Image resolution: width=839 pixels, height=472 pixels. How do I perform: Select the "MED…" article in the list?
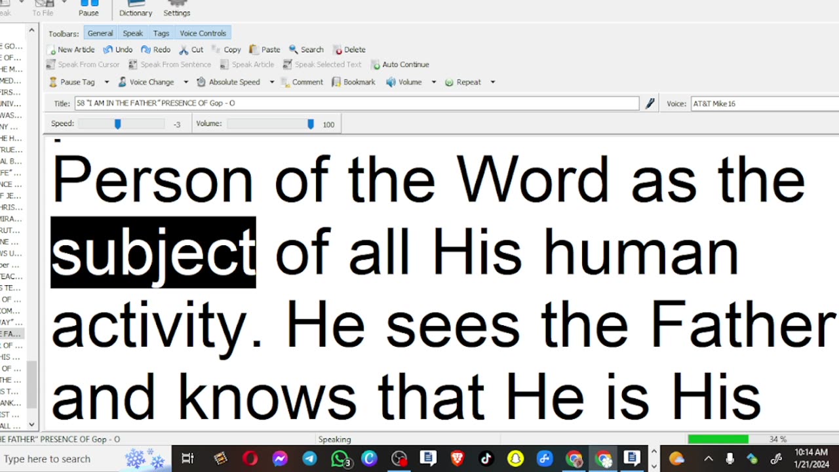[x=11, y=81]
